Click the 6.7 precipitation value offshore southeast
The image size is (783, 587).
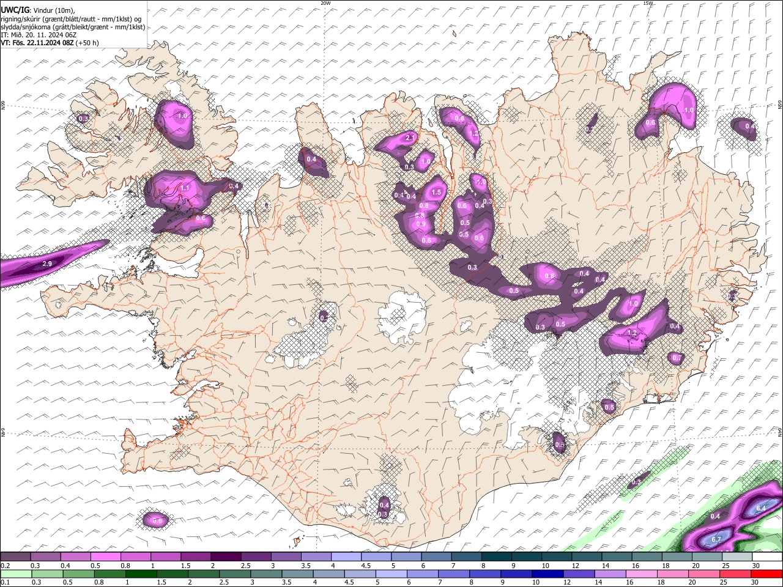click(x=718, y=539)
